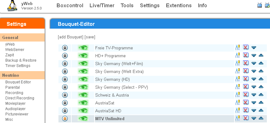Open yWeb settings in the sidebar

(10, 44)
